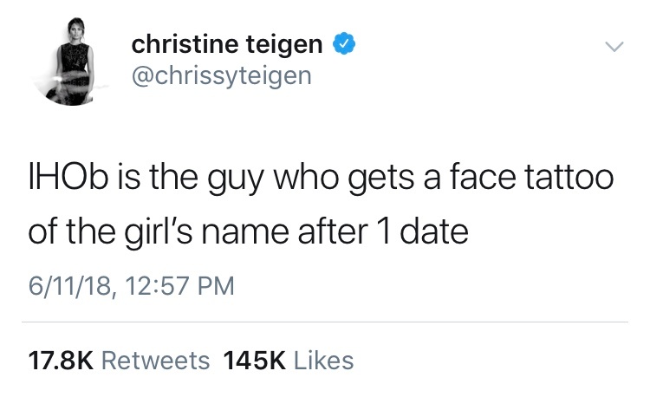Screen dimensions: 650x397
Task: Click the display name christine teigen
Action: [227, 43]
